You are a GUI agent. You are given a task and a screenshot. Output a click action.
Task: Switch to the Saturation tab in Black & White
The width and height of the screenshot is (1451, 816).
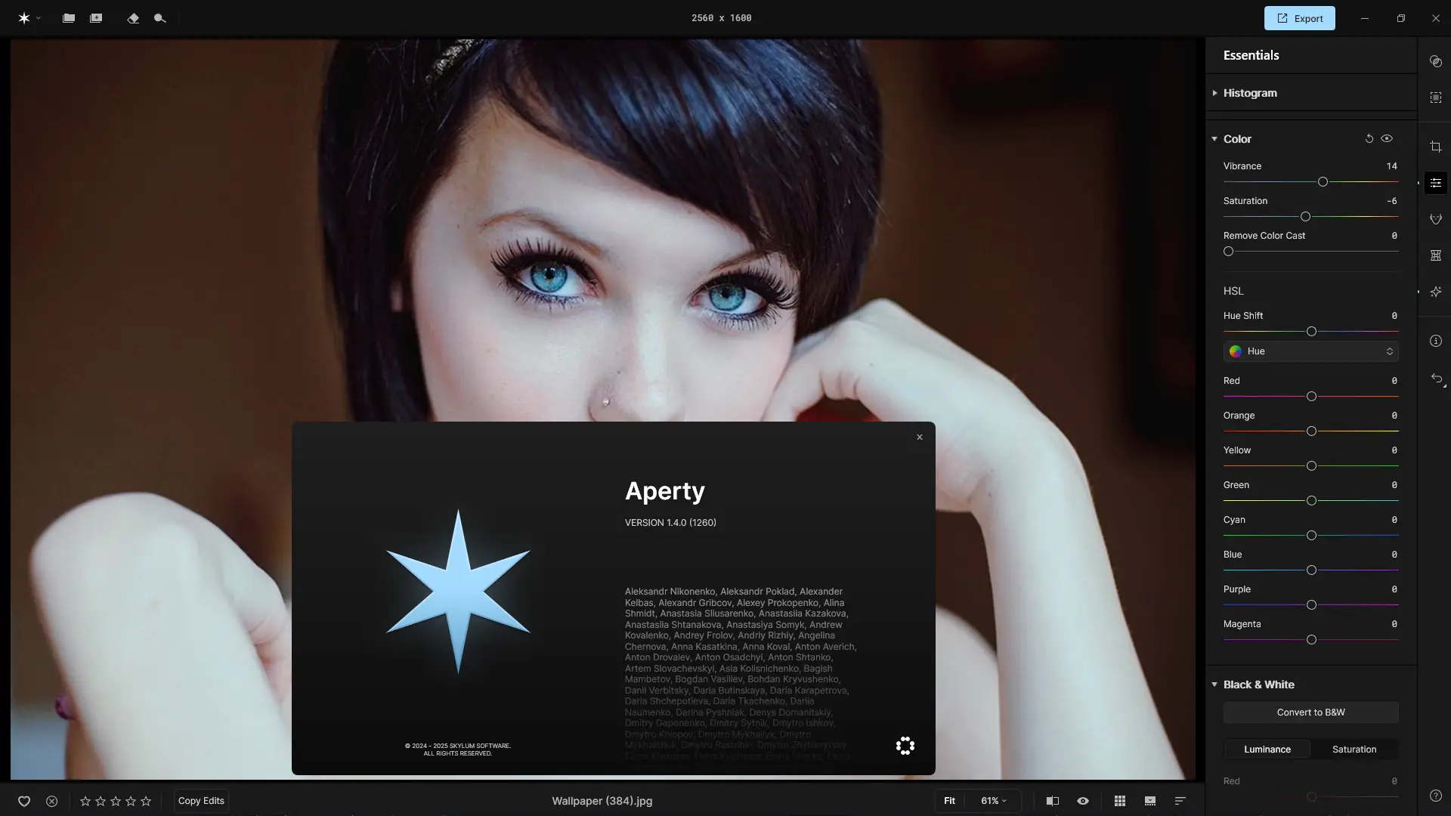(1354, 750)
